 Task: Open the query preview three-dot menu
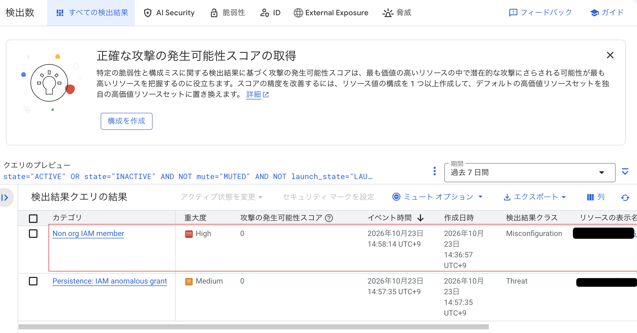click(435, 171)
